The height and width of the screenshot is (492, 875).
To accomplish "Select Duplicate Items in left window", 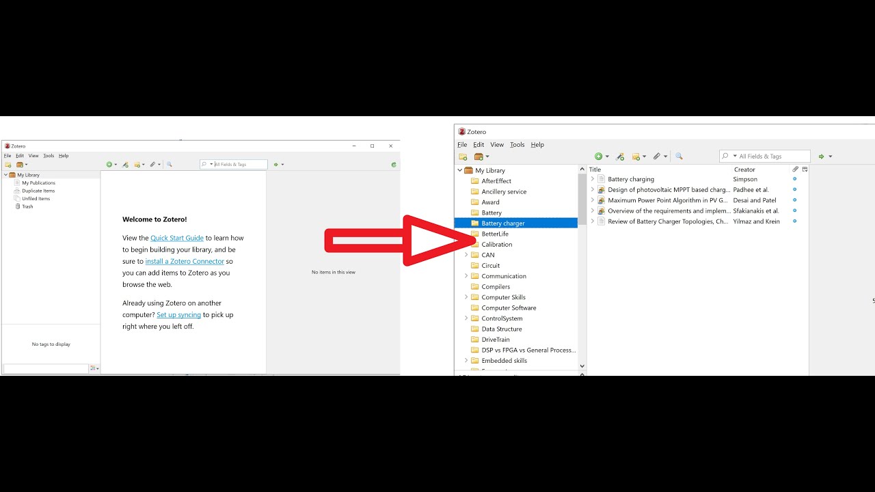I will (x=38, y=191).
